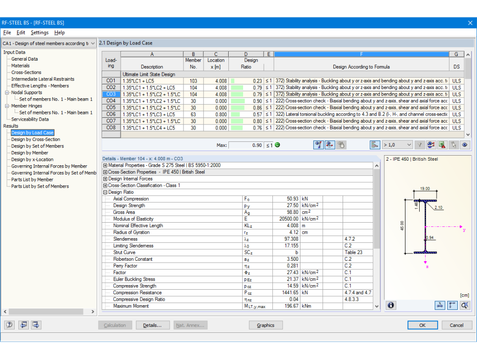Collapse the Member Hinges tree node
Image resolution: width=477 pixels, height=359 pixels.
[7, 106]
